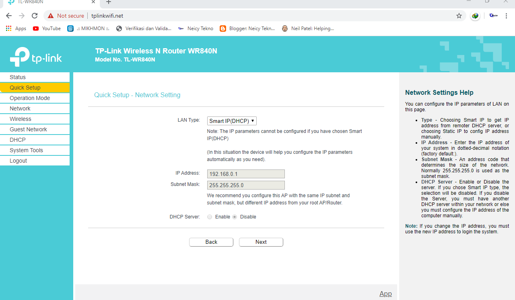The height and width of the screenshot is (300, 515).
Task: Open the globe browser extension icon
Action: (475, 16)
